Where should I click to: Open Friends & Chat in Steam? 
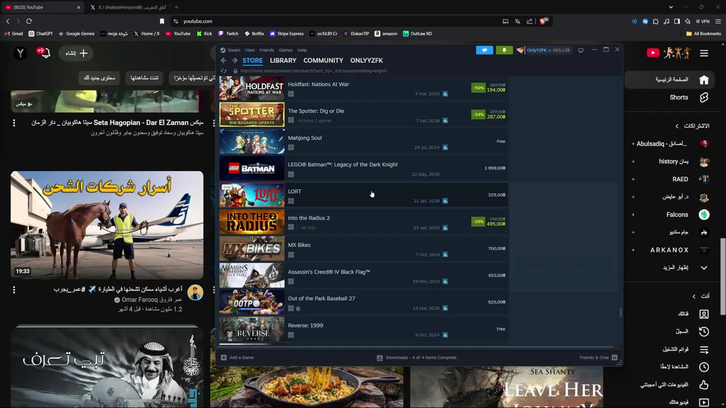(x=598, y=358)
